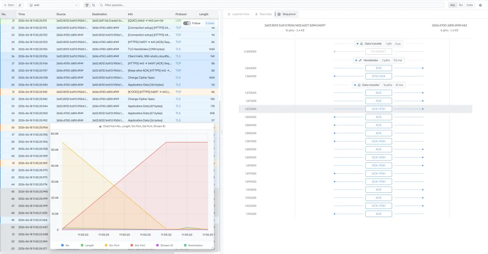Focus the Filter packets input field
The height and width of the screenshot is (254, 488).
point(271,5)
